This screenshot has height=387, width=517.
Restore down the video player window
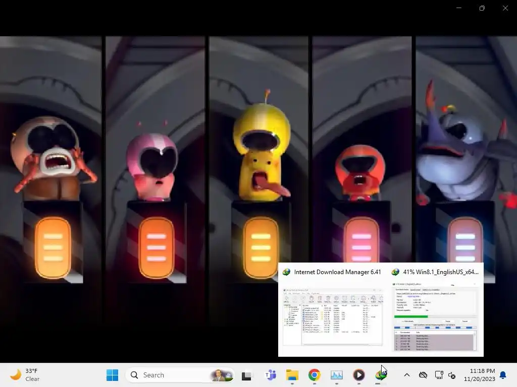tap(482, 8)
